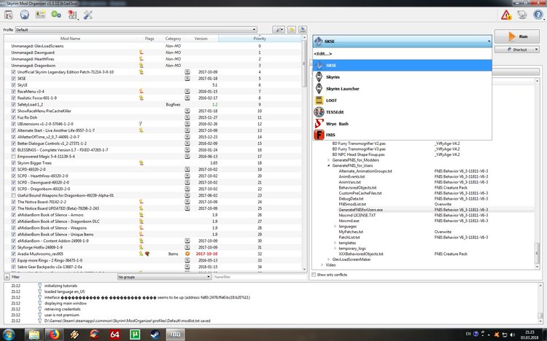Open the Profile Default dropdown
The width and height of the screenshot is (547, 341).
(x=136, y=30)
